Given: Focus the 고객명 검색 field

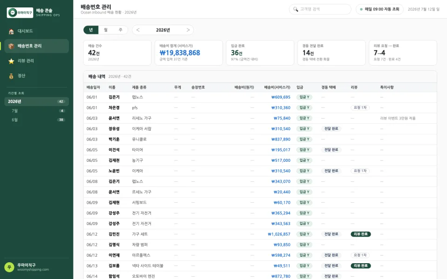Looking at the screenshot, I should coord(320,9).
